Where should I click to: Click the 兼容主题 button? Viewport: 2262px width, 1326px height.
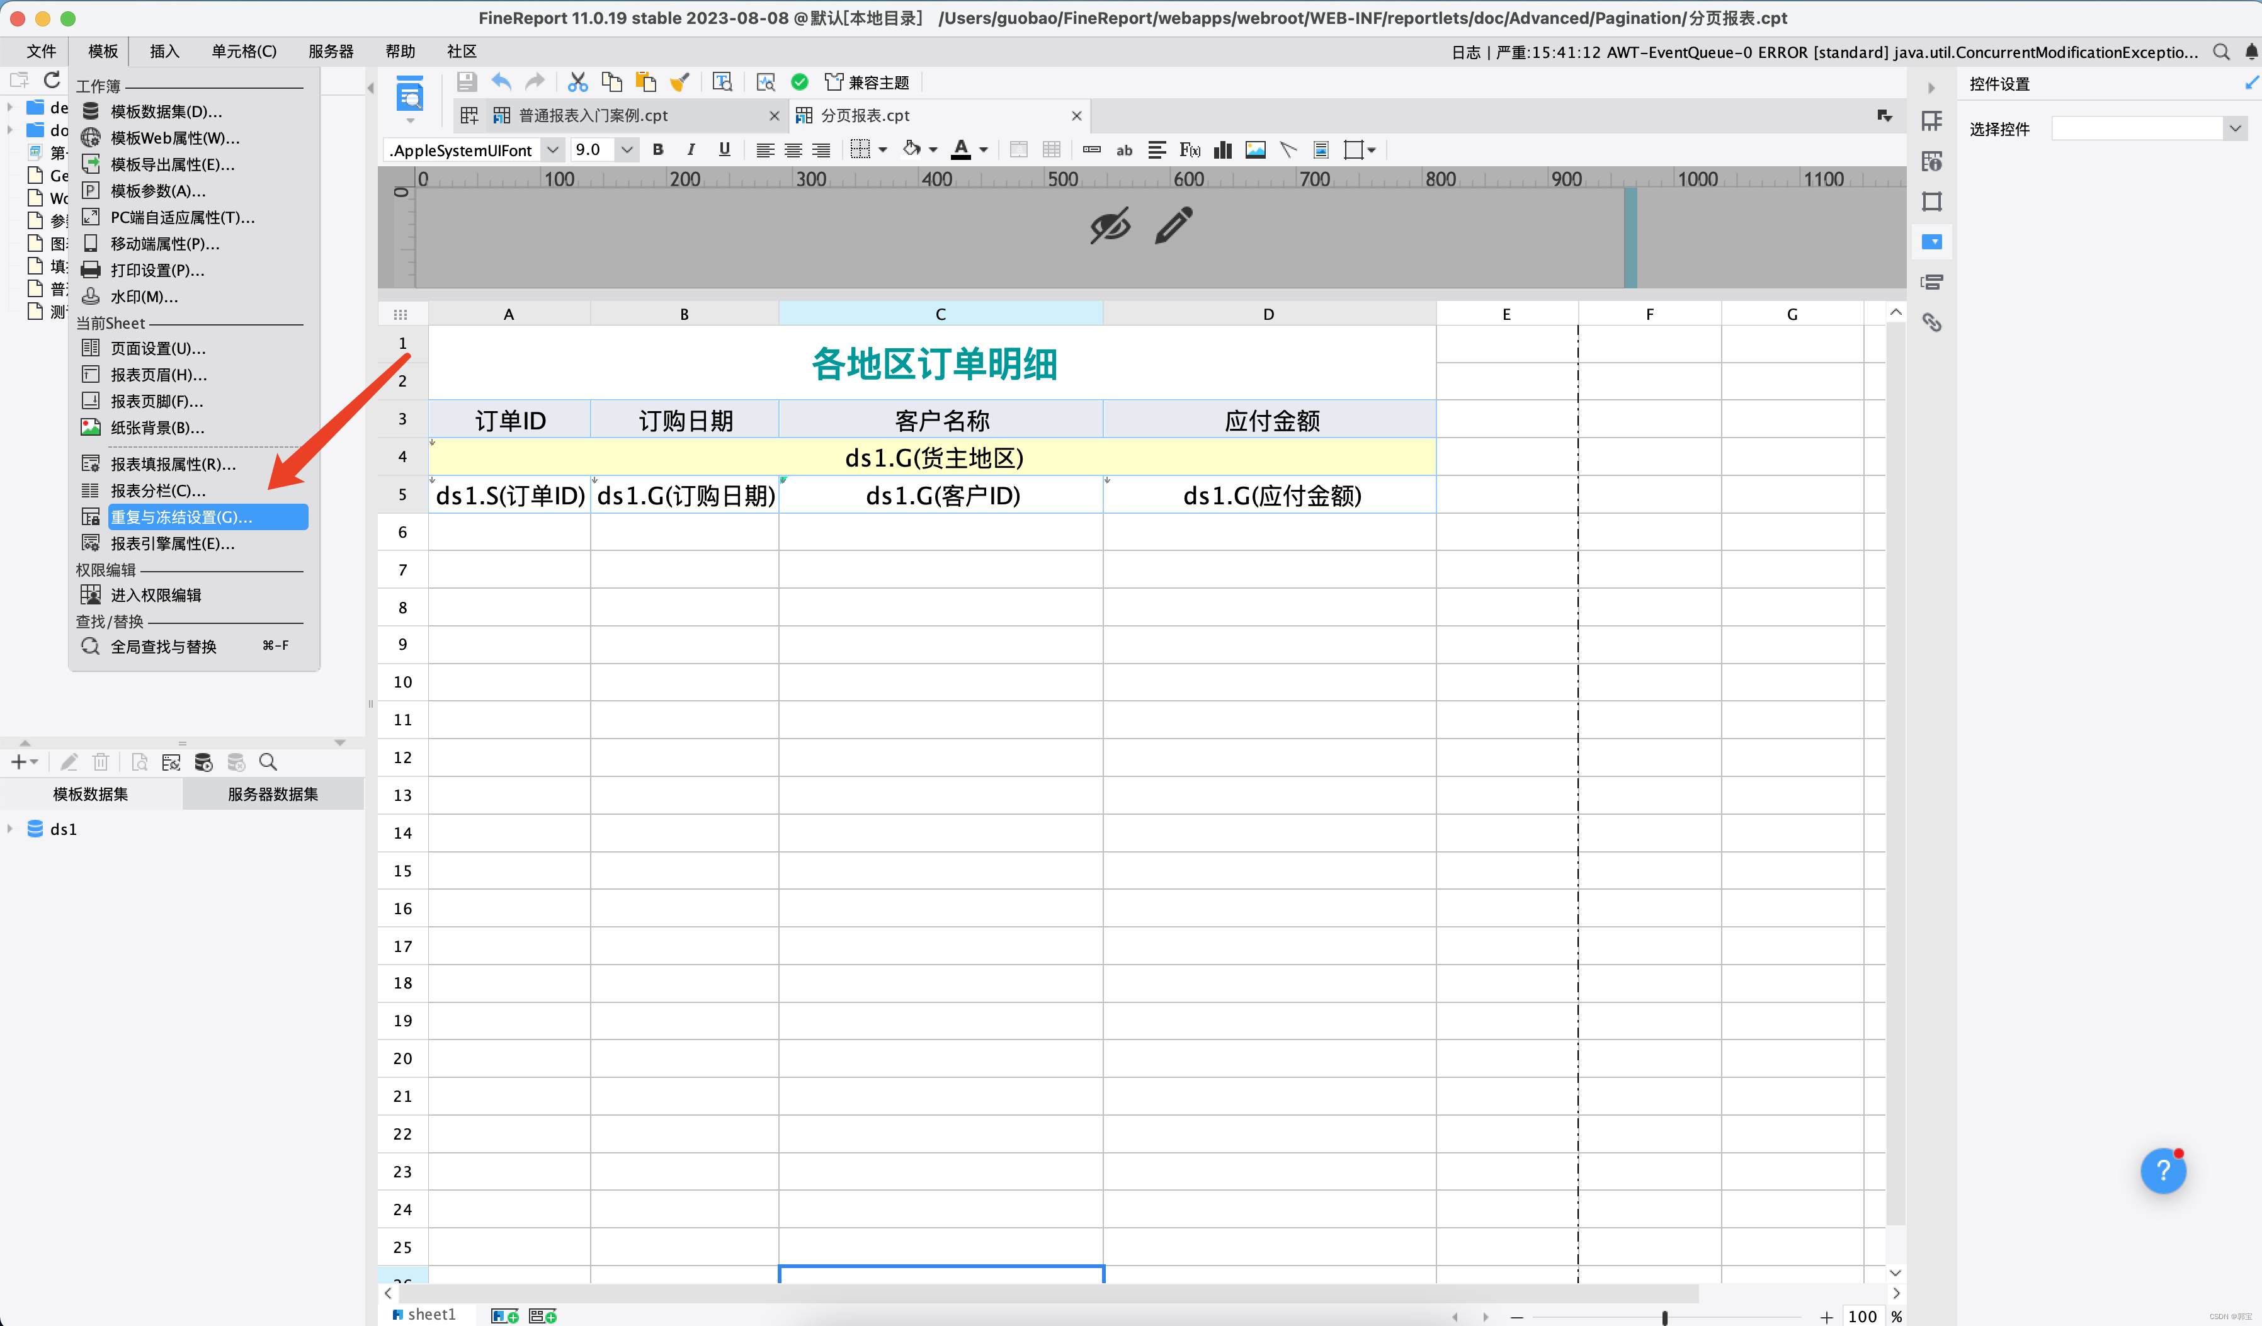867,82
